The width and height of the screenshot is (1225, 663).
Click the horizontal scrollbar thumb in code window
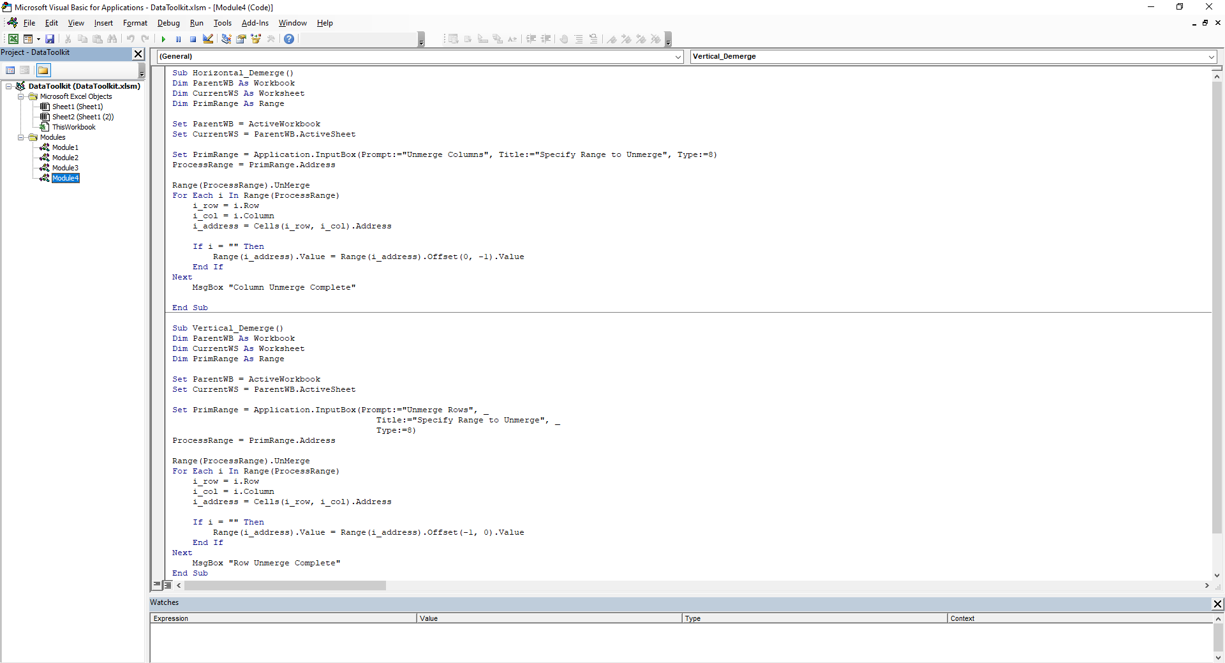[285, 585]
